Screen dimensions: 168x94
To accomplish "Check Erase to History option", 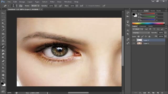I will (87, 6).
